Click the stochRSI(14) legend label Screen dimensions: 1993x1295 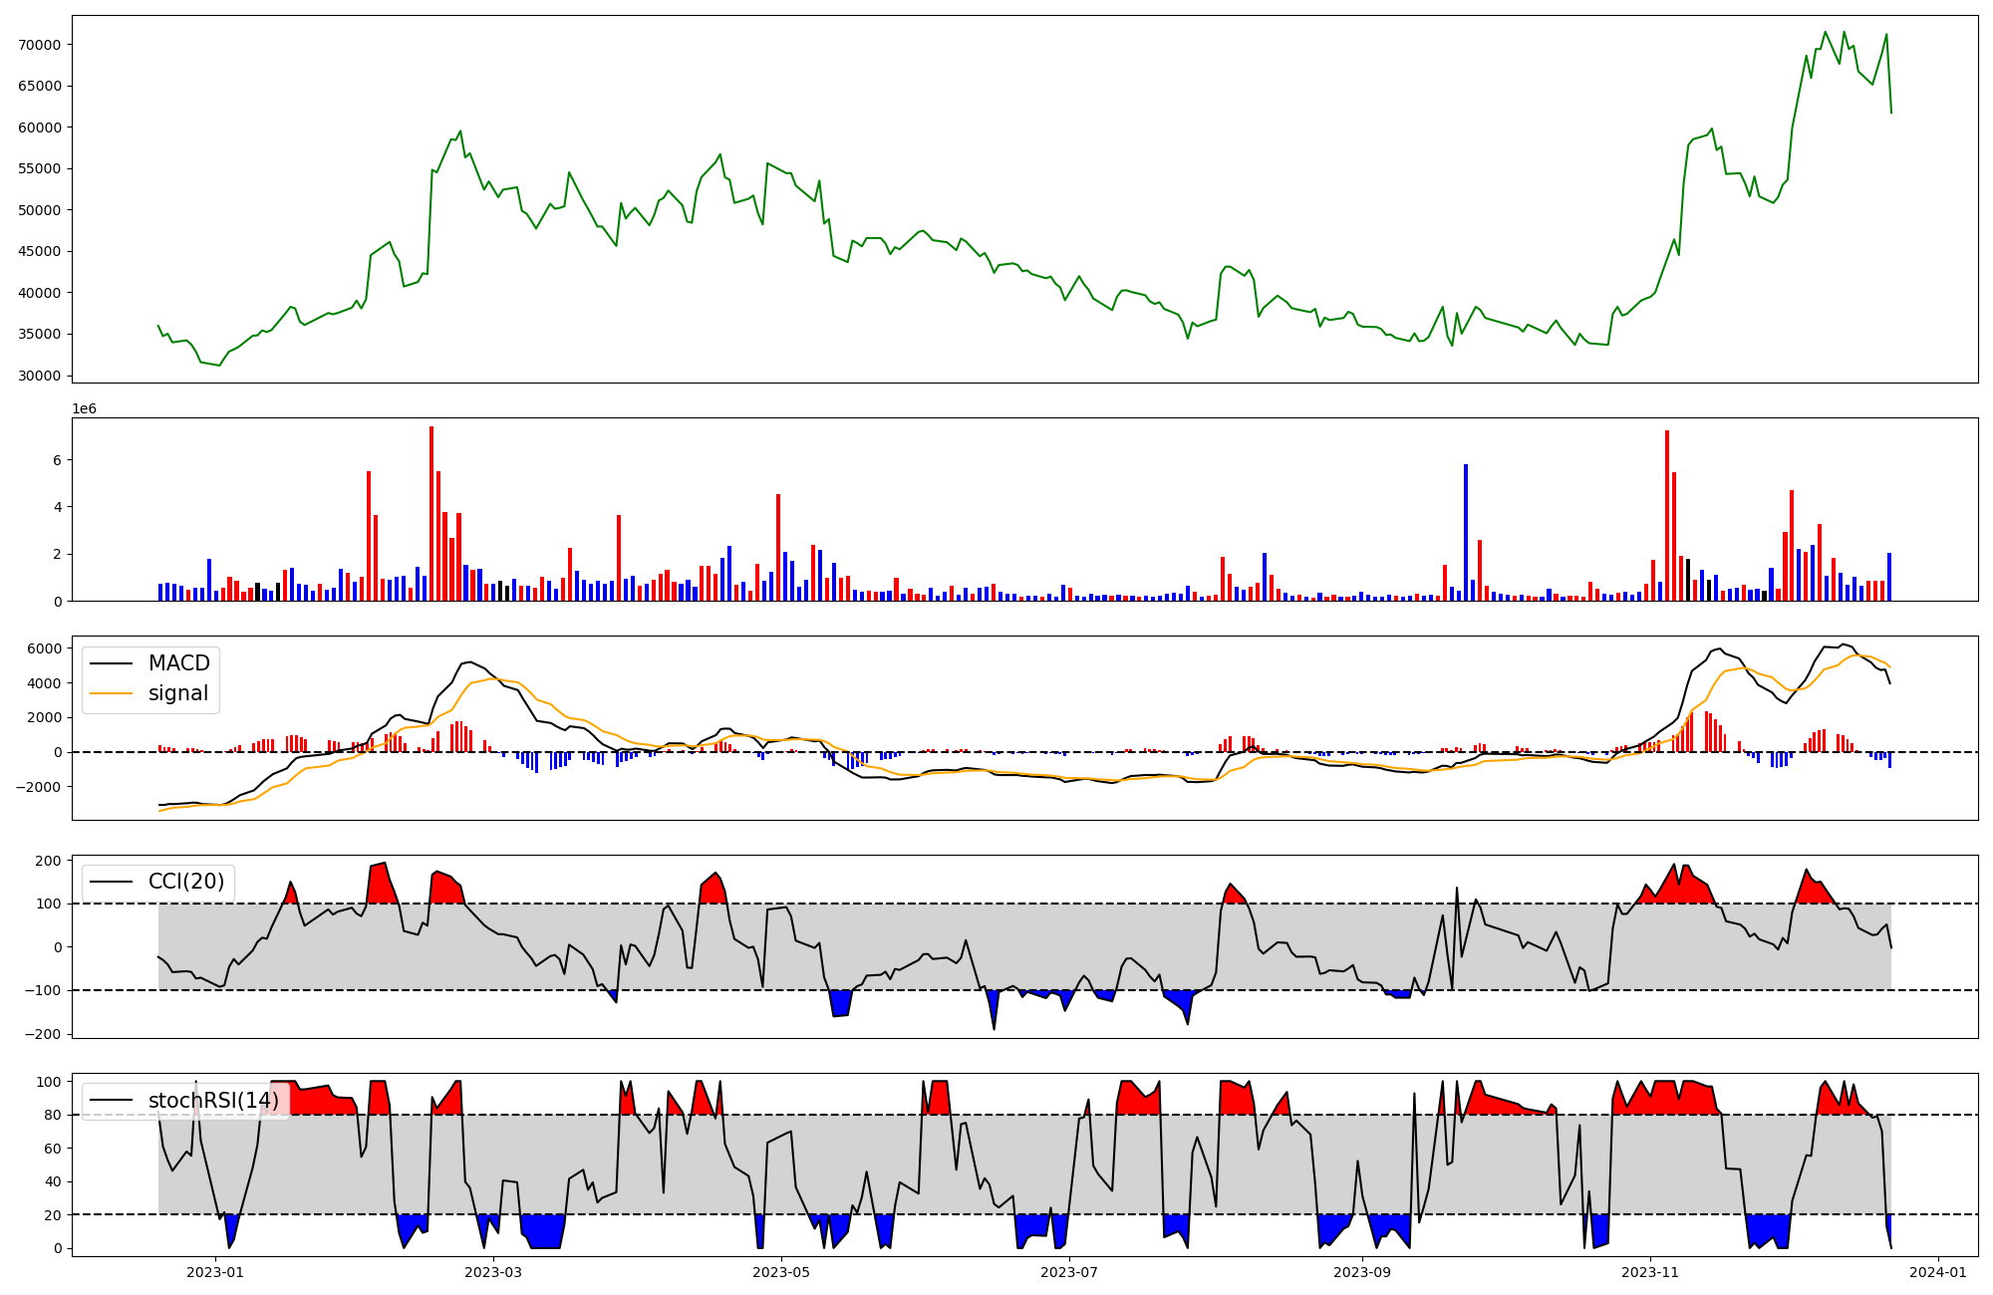tap(213, 1101)
